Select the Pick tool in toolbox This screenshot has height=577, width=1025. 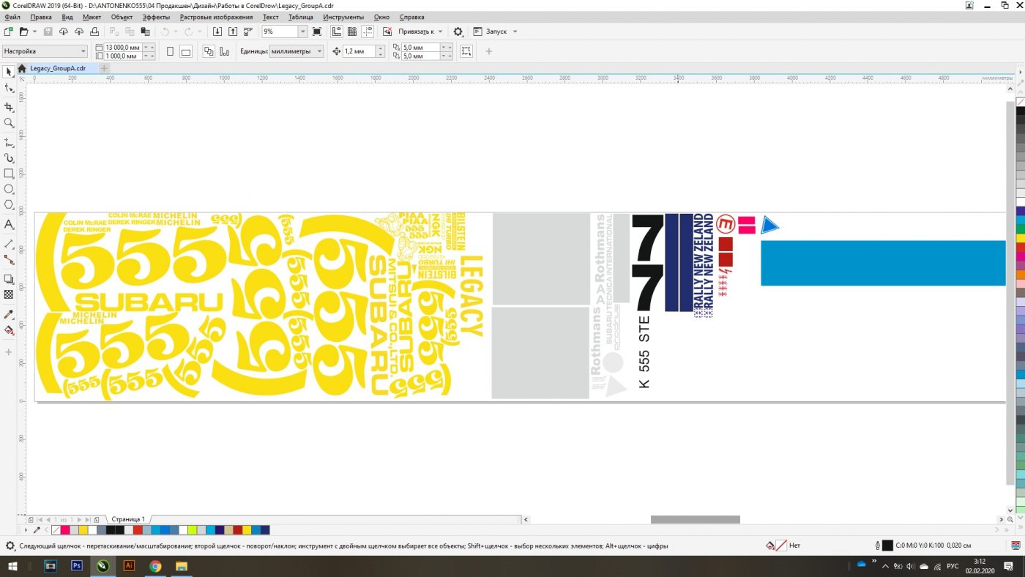pyautogui.click(x=9, y=72)
